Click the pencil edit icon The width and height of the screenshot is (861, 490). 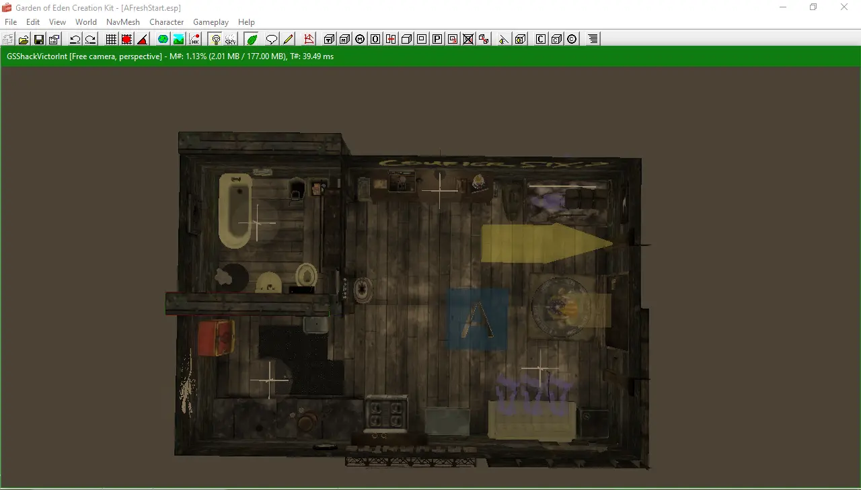click(288, 39)
